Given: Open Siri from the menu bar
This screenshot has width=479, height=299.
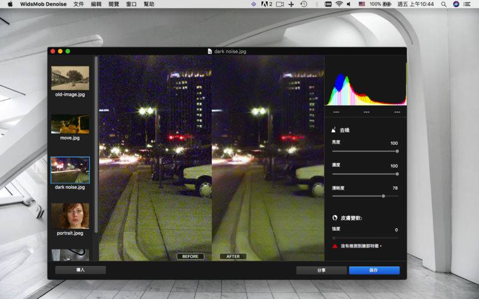Looking at the screenshot, I should click(x=456, y=4).
